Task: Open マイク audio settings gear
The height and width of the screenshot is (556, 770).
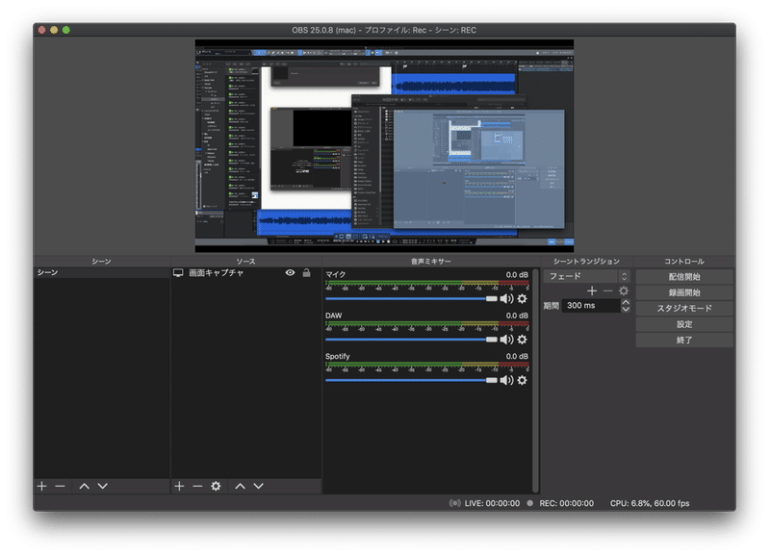Action: (522, 298)
